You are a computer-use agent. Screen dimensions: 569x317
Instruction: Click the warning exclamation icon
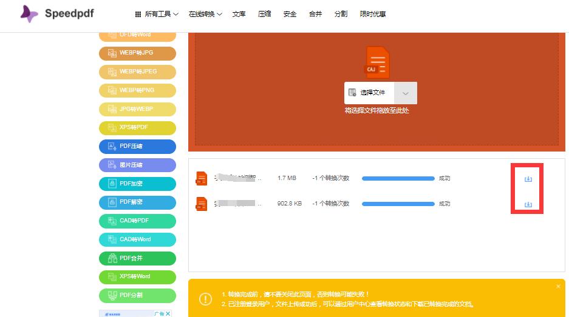(x=205, y=299)
